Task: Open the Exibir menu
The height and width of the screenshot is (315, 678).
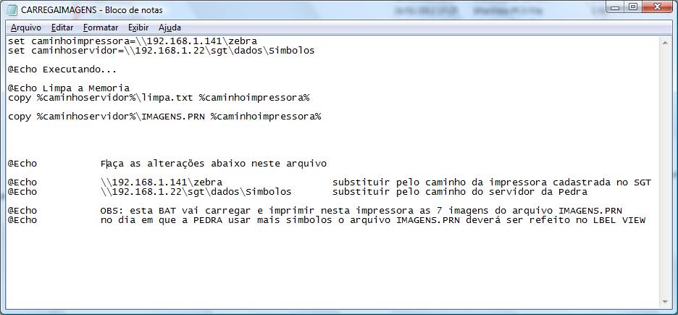Action: pyautogui.click(x=138, y=28)
